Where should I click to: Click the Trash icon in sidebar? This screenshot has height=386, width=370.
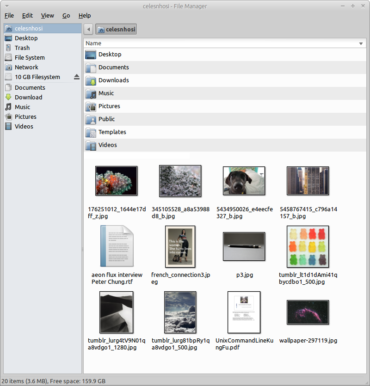tap(8, 48)
